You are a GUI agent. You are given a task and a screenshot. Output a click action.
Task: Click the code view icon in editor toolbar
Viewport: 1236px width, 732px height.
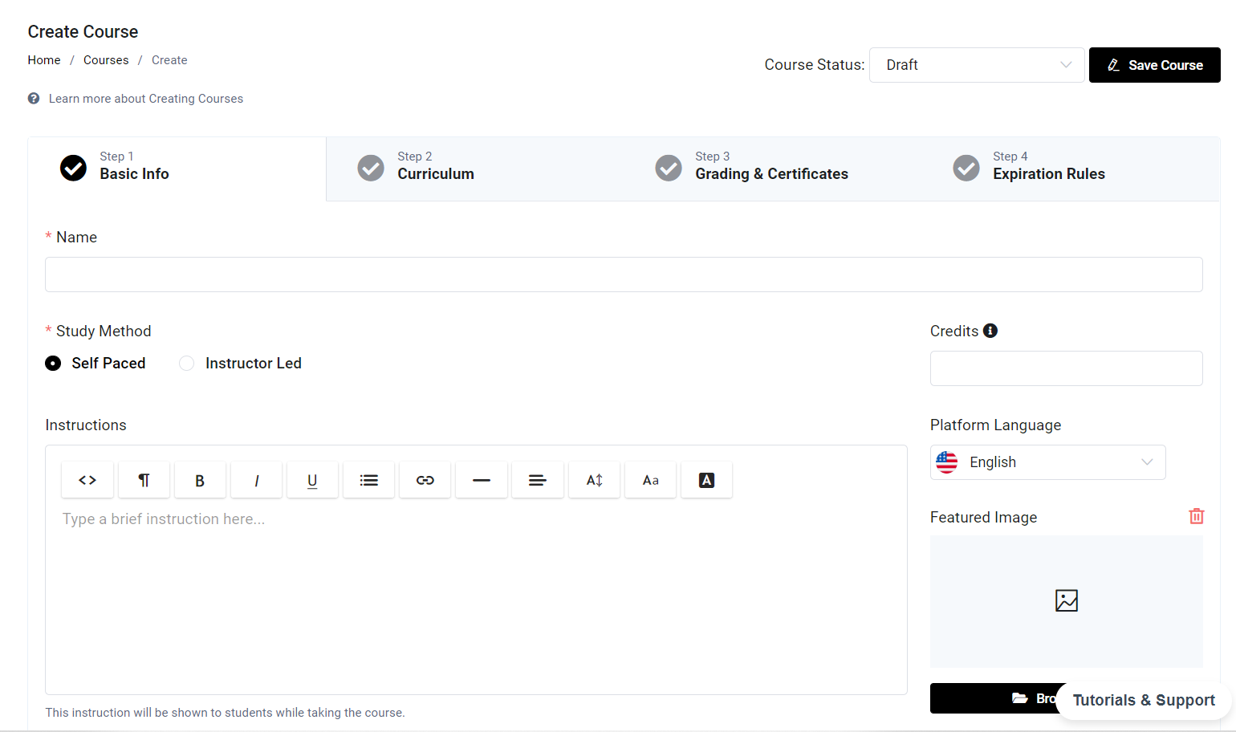point(87,480)
